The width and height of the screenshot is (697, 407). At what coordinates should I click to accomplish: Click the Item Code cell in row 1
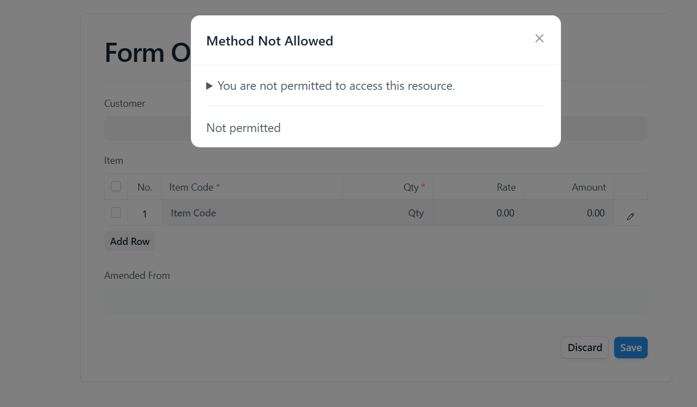252,213
